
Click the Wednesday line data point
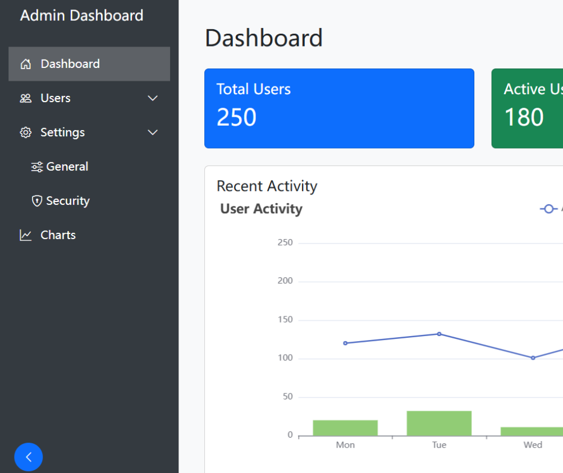pyautogui.click(x=533, y=358)
